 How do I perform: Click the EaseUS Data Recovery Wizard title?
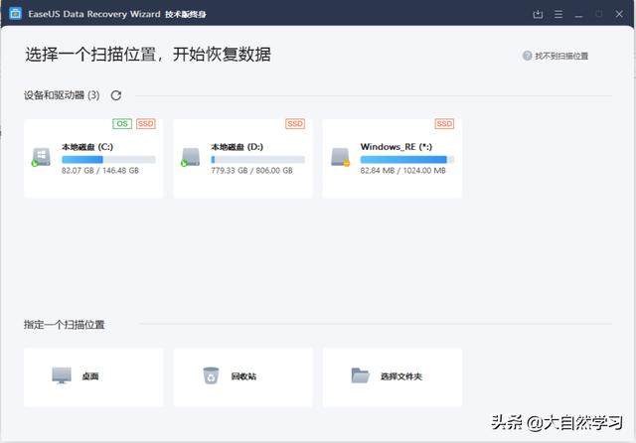(94, 14)
